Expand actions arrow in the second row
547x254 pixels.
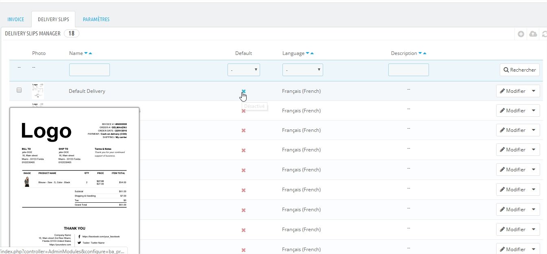tap(534, 111)
